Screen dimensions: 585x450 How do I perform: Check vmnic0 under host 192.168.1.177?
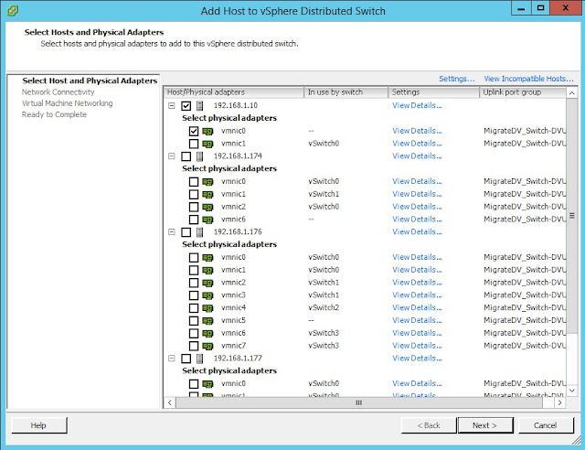[x=194, y=384]
